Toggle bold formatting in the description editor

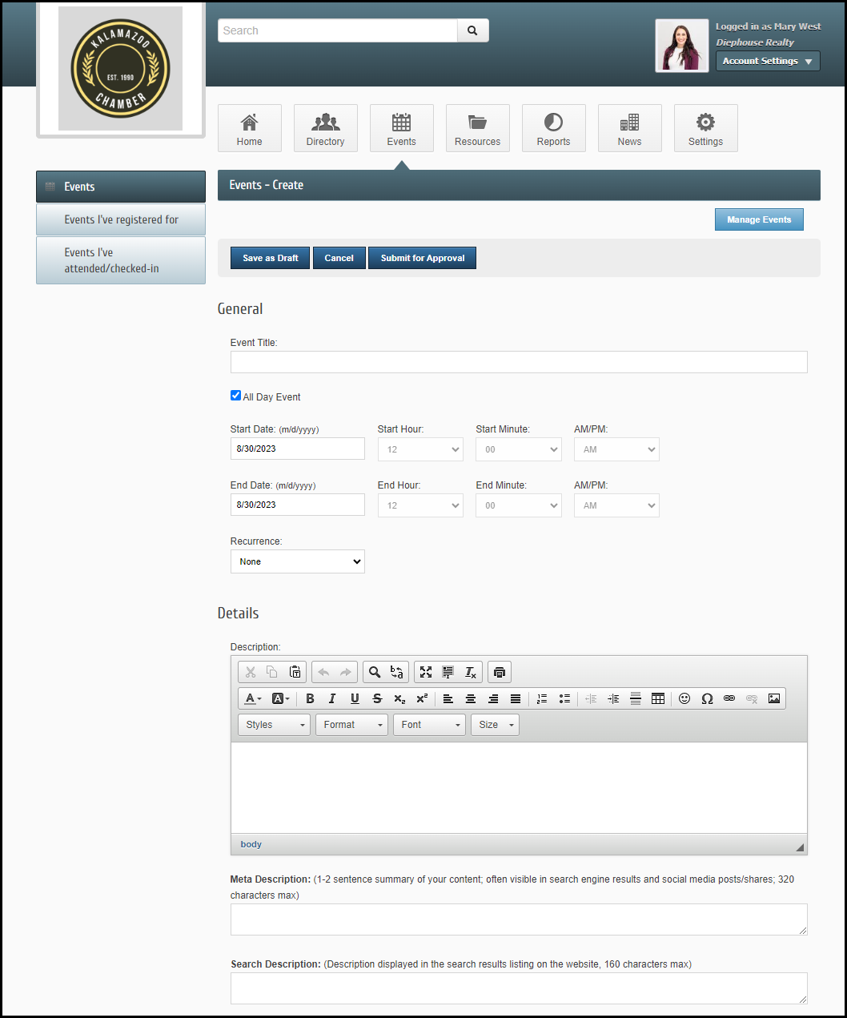pos(310,698)
